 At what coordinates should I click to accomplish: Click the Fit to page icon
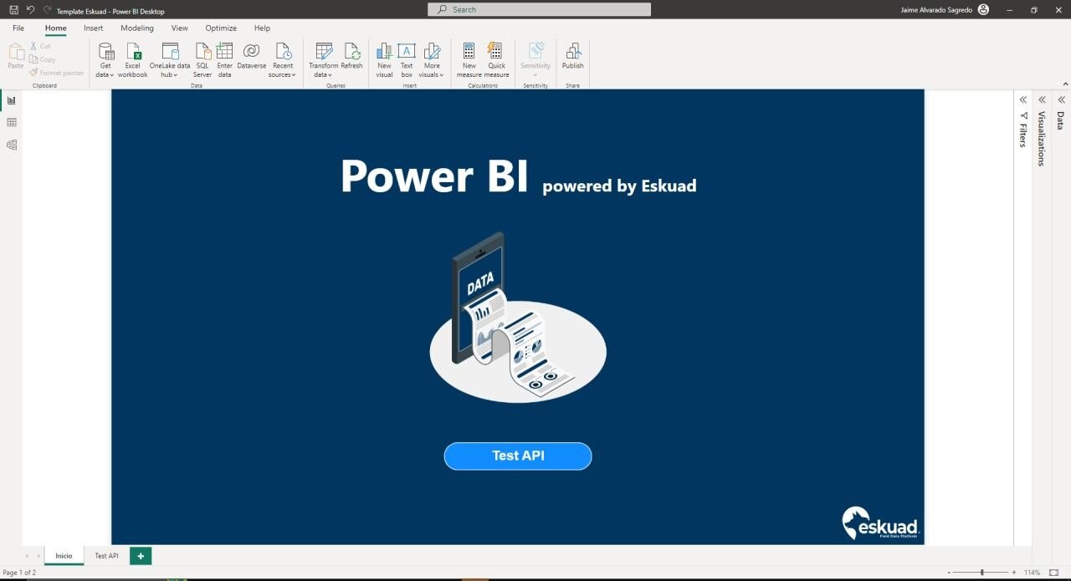(1054, 573)
